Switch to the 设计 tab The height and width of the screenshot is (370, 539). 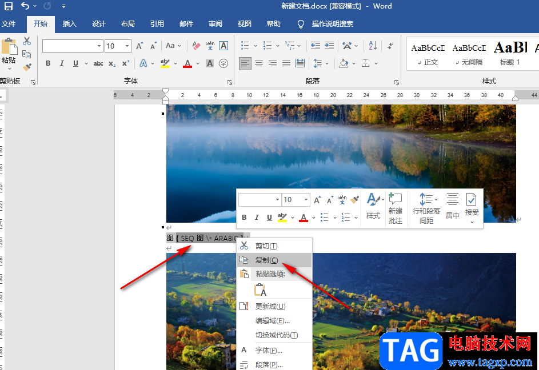tap(98, 24)
